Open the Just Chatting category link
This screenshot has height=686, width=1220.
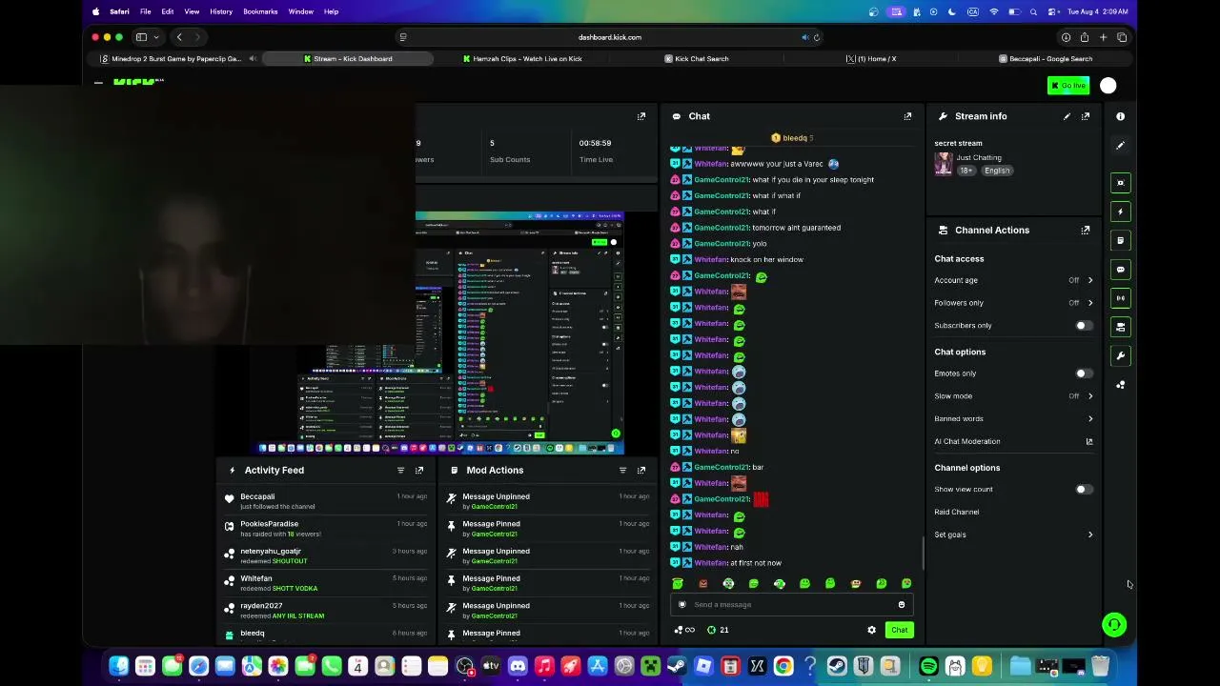point(980,157)
